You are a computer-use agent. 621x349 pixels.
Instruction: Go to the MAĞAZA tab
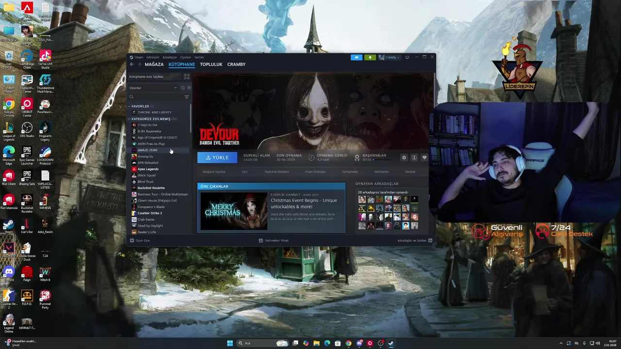tap(154, 64)
